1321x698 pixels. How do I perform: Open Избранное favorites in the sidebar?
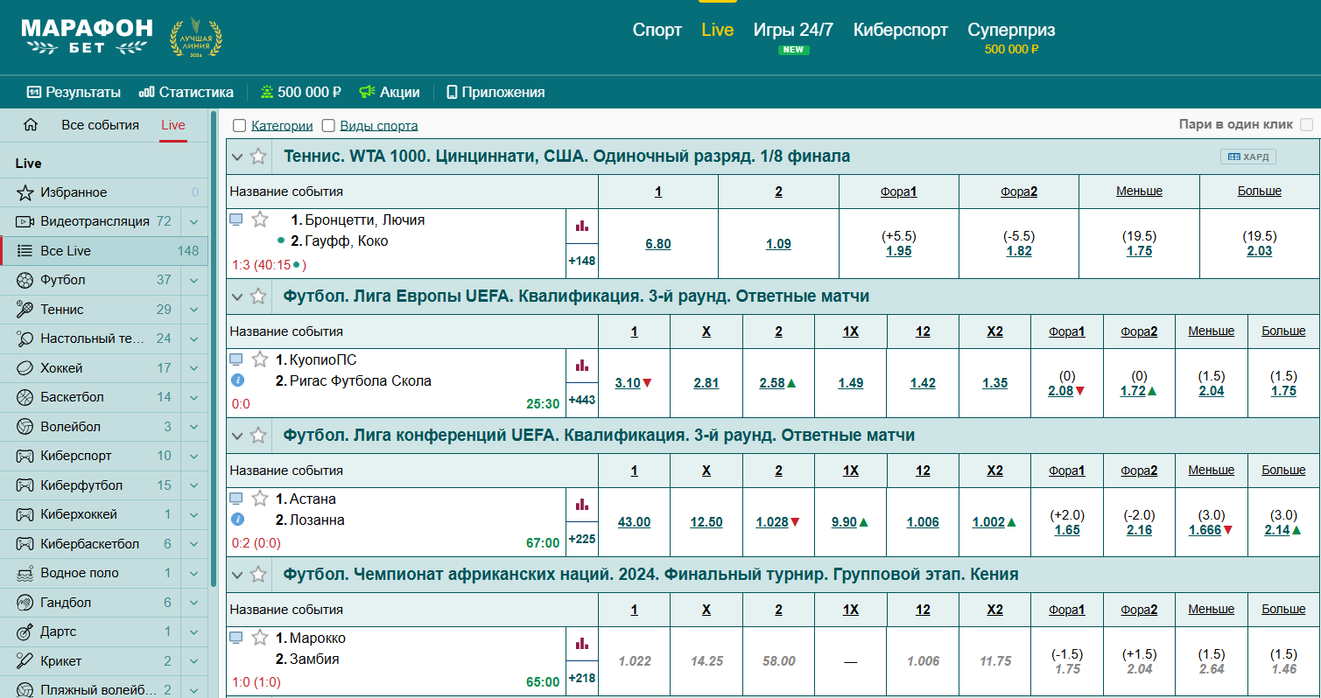103,192
